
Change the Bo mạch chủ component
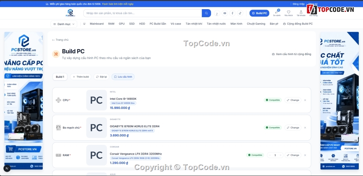click(293, 128)
